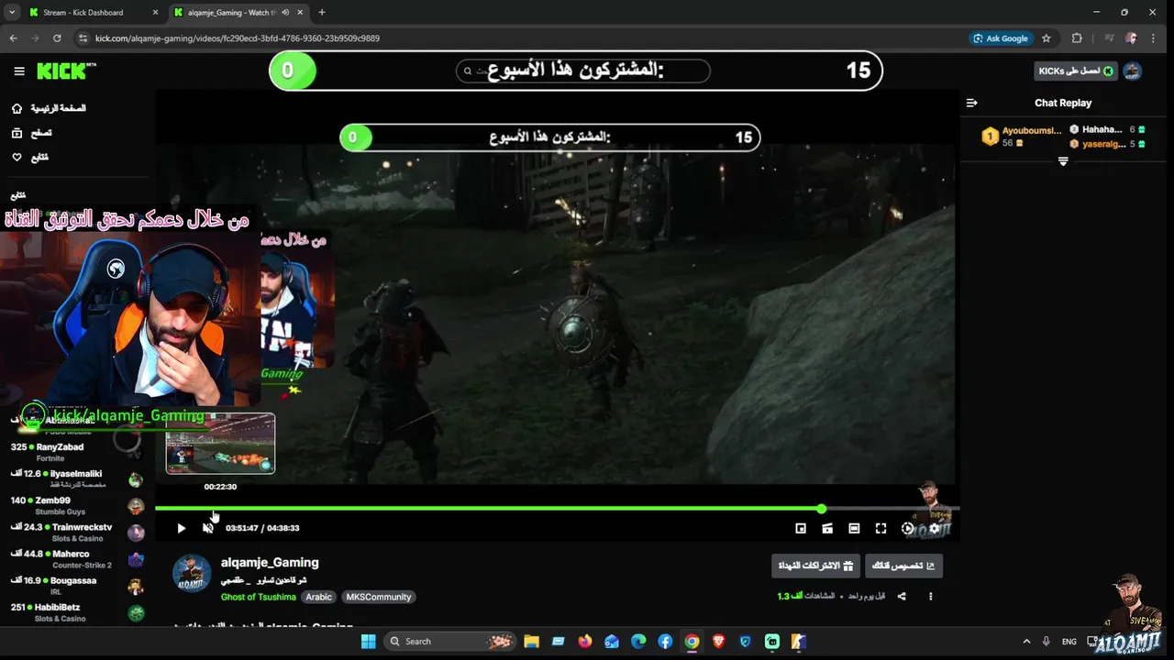
Task: Open alqamje_Gaming channel name link
Action: pos(270,563)
